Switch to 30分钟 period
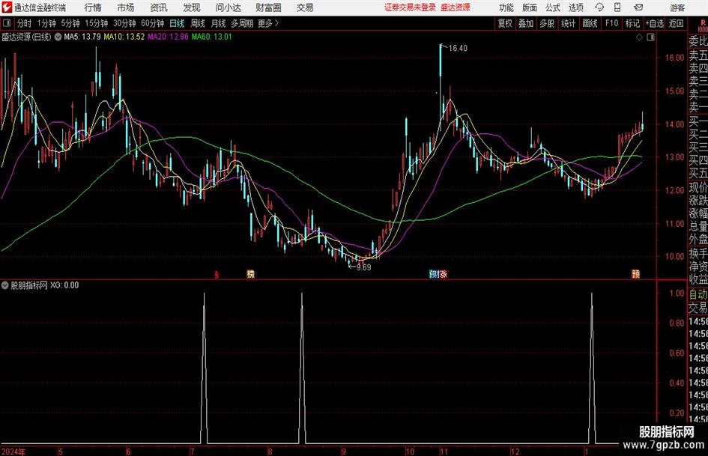The height and width of the screenshot is (456, 708). tap(124, 23)
